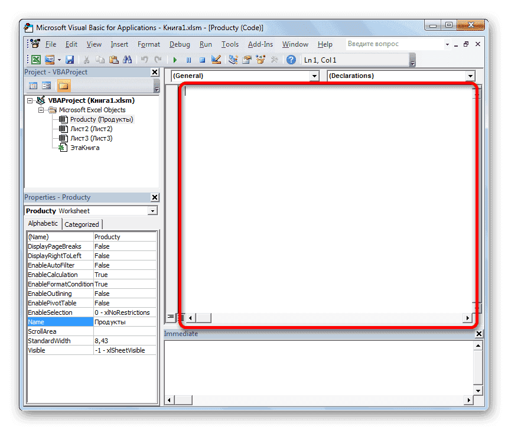Viewport: 508px width, 430px height.
Task: Run the macro with the green play icon
Action: (x=175, y=60)
